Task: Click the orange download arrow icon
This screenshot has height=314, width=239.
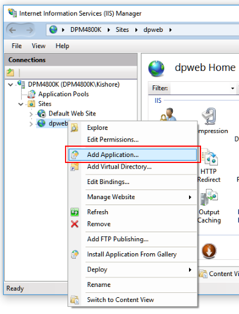Action: click(209, 251)
